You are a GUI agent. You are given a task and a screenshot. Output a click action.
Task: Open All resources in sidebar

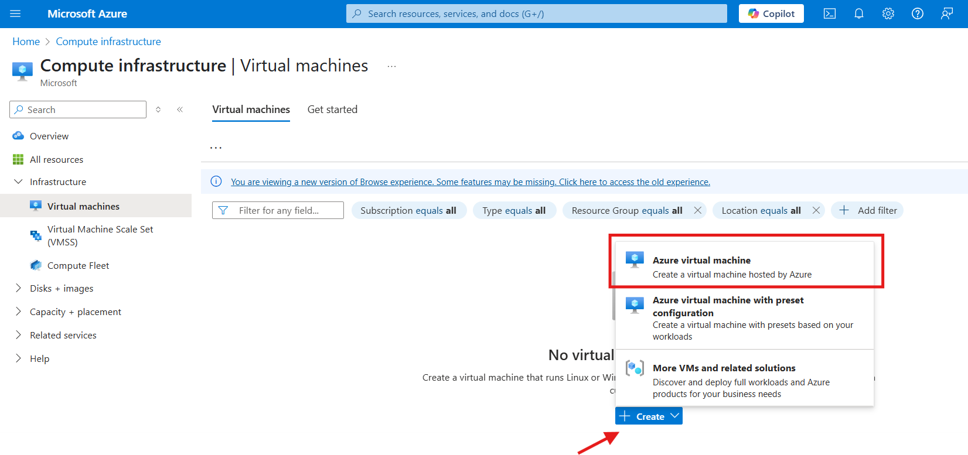coord(57,159)
